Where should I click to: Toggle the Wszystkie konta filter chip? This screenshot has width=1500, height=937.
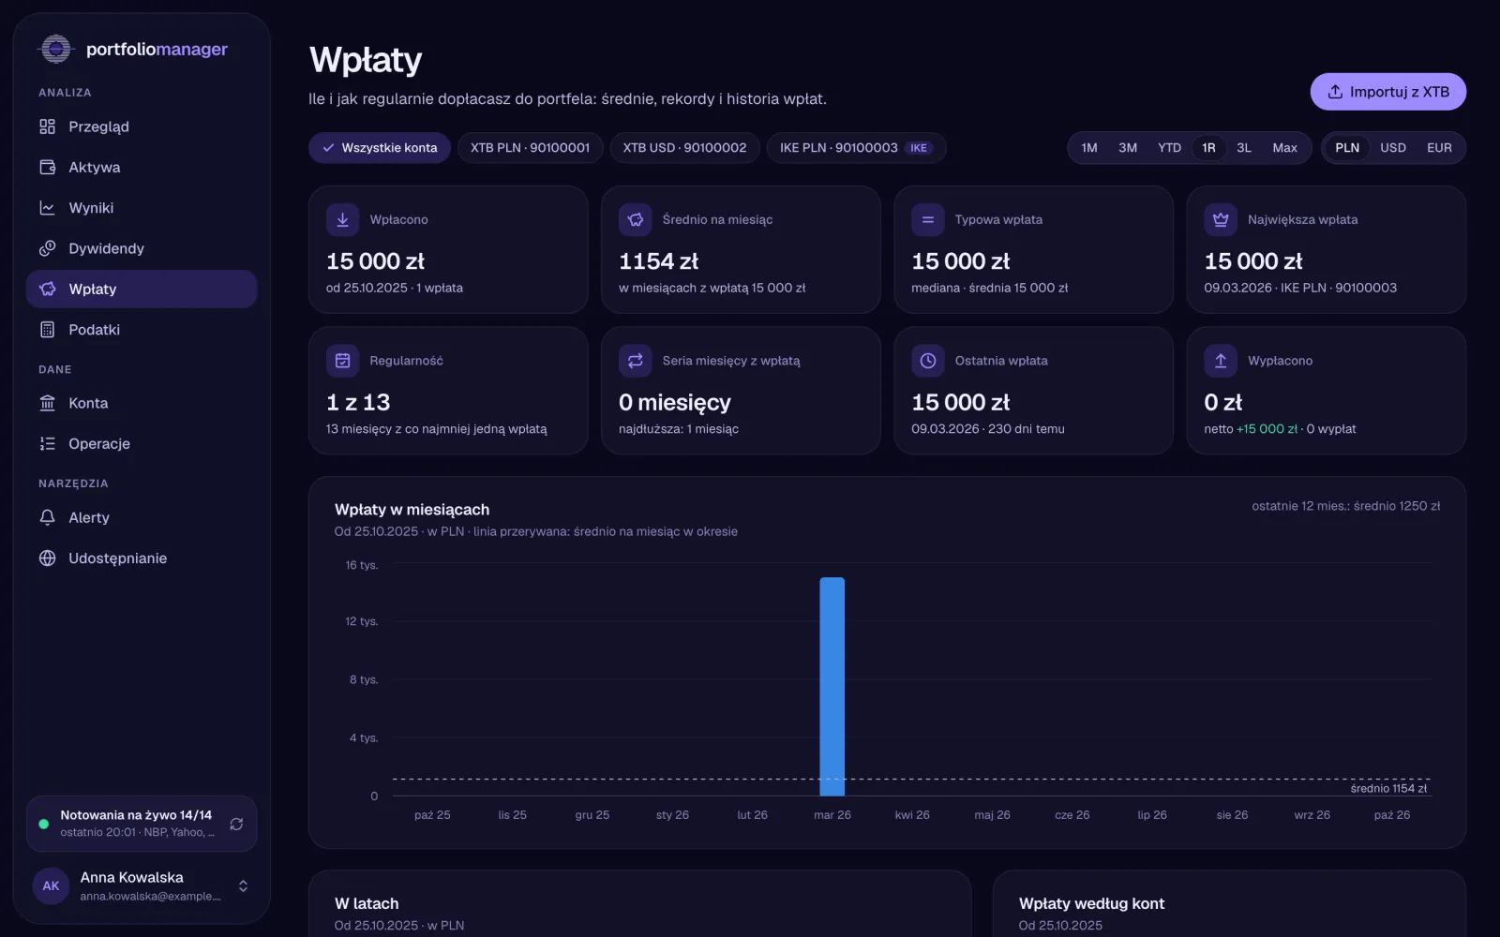tap(380, 148)
